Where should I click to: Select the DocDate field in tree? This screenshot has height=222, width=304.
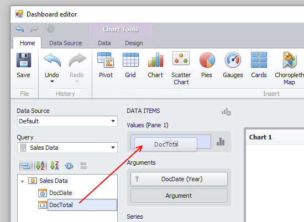click(x=60, y=193)
